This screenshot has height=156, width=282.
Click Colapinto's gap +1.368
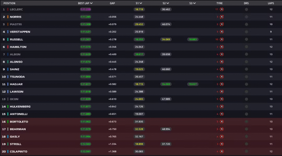112,152
